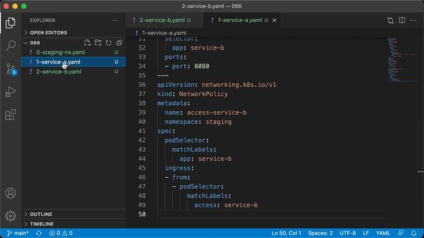Click the staging namespace value
Viewport: 424px width, 238px height.
[x=219, y=122]
